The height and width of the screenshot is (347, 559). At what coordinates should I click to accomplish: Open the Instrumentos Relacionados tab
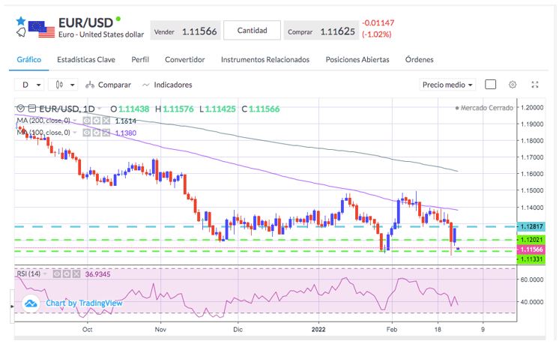tap(265, 59)
